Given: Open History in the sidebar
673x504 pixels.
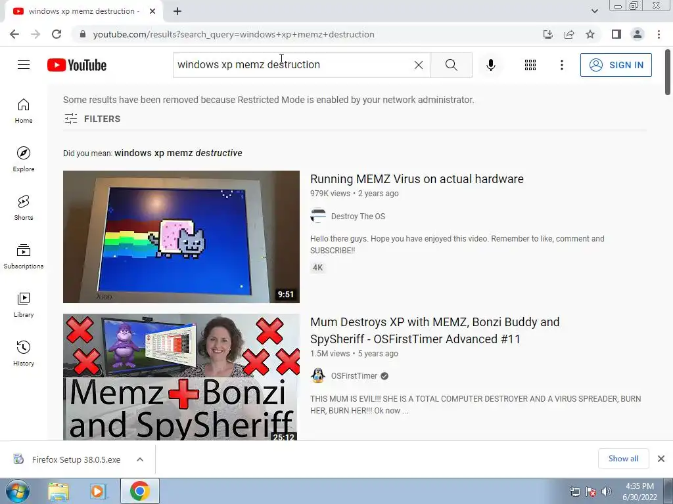Looking at the screenshot, I should (x=24, y=353).
